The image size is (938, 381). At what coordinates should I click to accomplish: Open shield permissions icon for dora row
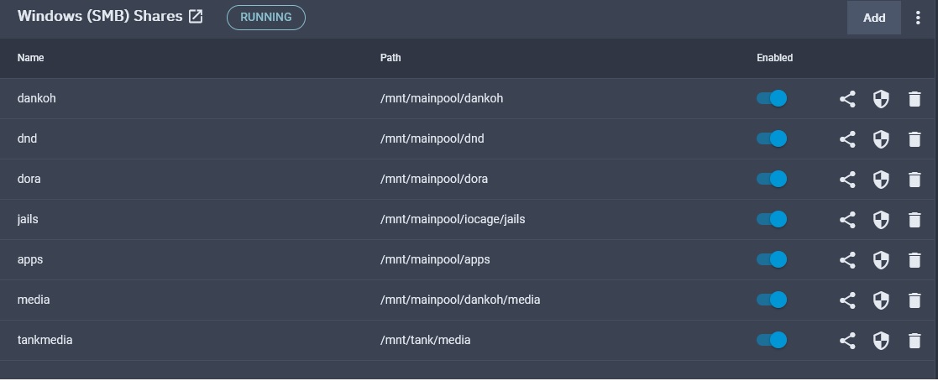click(881, 180)
